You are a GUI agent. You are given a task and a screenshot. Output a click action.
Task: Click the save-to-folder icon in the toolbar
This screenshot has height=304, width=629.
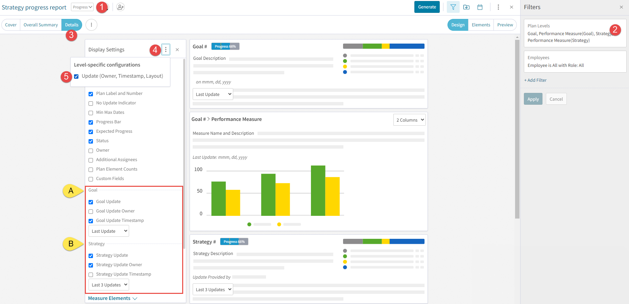(x=467, y=7)
